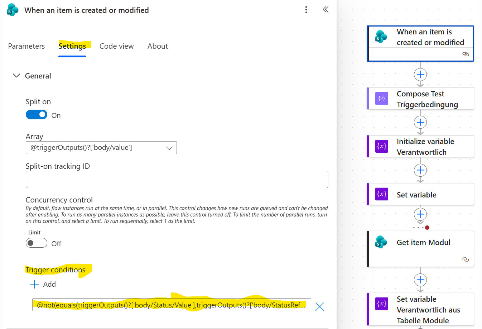Click the Compose Test Triggerbedingung icon

point(381,99)
